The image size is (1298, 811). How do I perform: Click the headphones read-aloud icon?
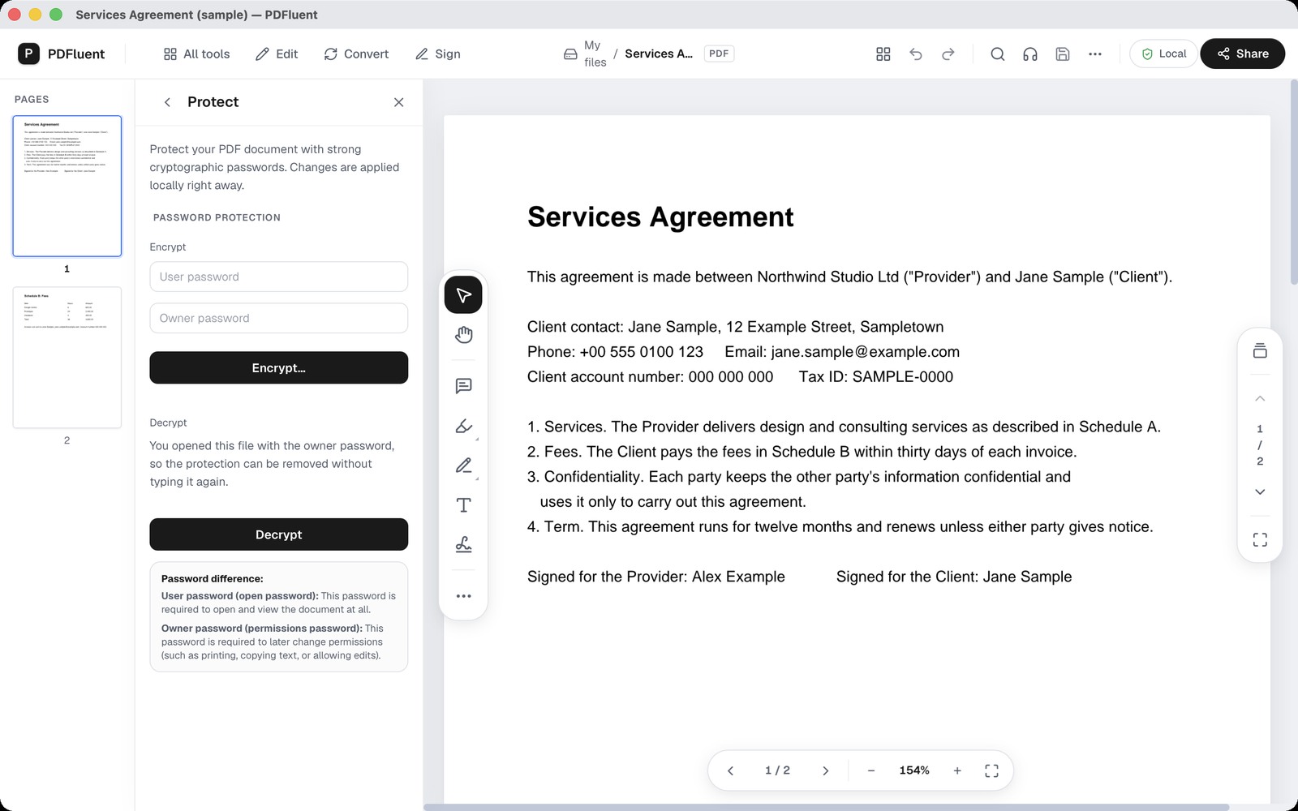[x=1030, y=54]
